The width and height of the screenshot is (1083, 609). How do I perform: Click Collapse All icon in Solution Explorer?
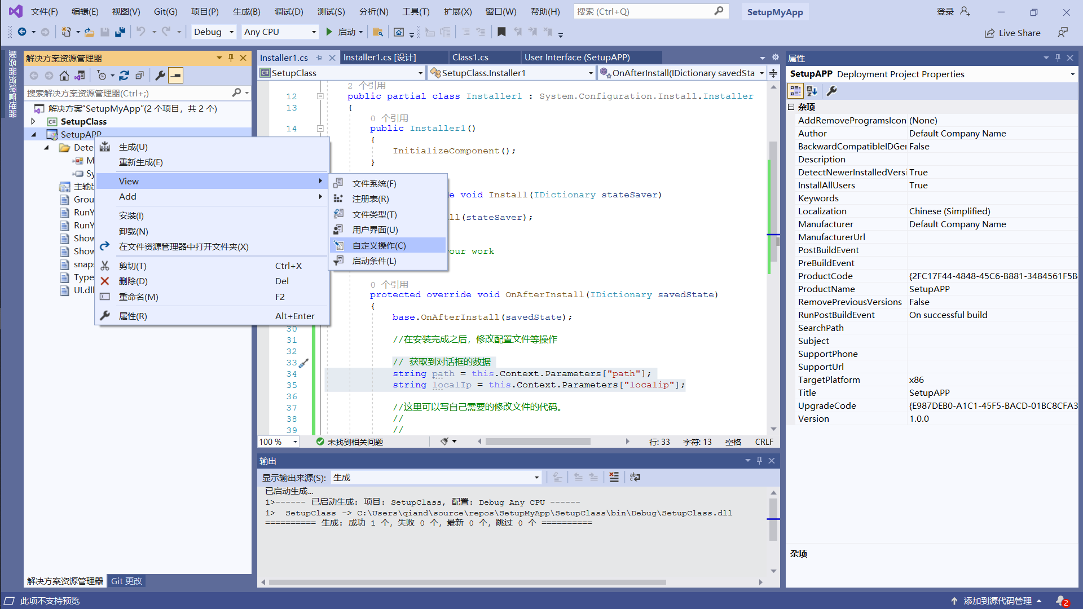(x=140, y=76)
